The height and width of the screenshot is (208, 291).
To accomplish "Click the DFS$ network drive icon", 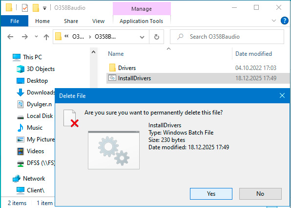I will [x=21, y=163].
